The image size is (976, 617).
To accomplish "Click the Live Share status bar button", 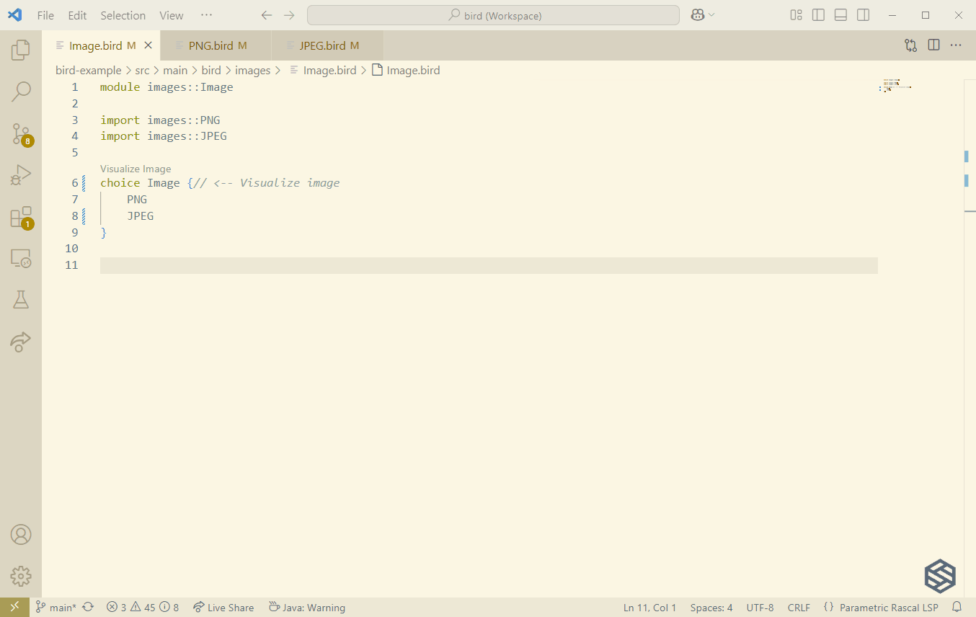I will coord(223,608).
